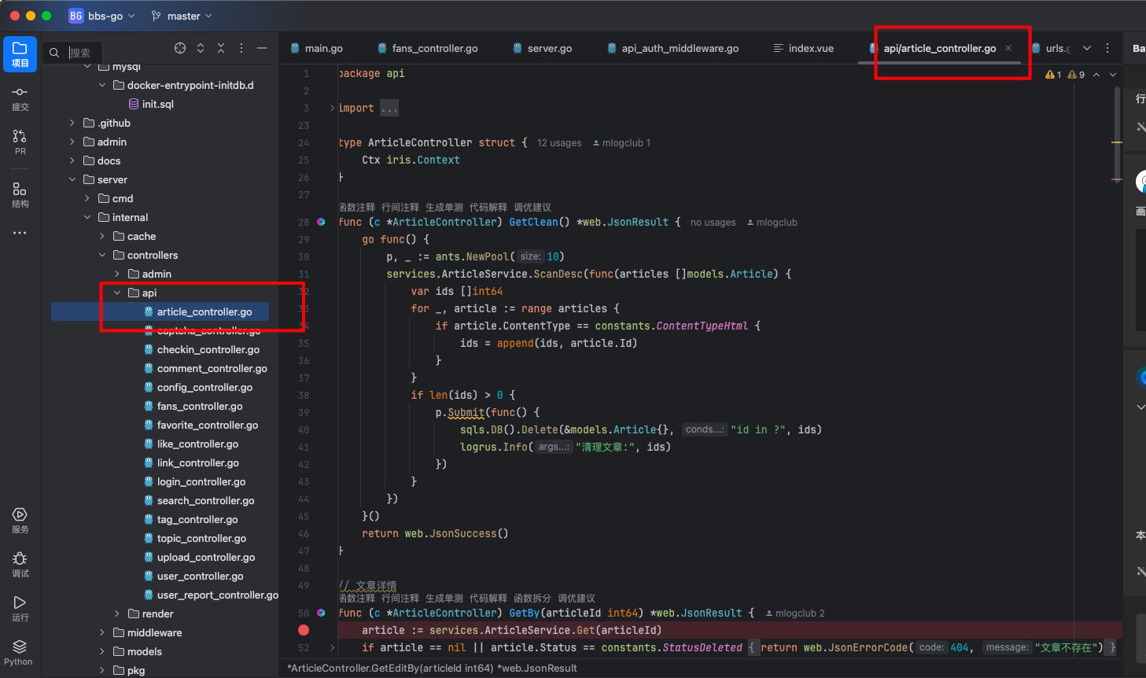1146x678 pixels.
Task: Click the locate opened file crosshair icon
Action: tap(180, 48)
